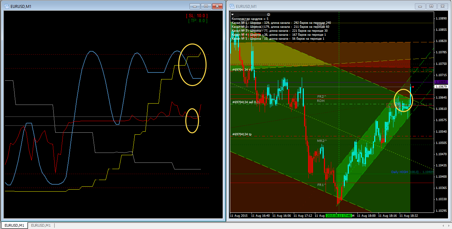The height and width of the screenshot is (229, 452).
Task: Click the RDH level label
Action: (321, 101)
